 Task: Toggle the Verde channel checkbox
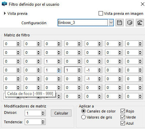point(123,117)
